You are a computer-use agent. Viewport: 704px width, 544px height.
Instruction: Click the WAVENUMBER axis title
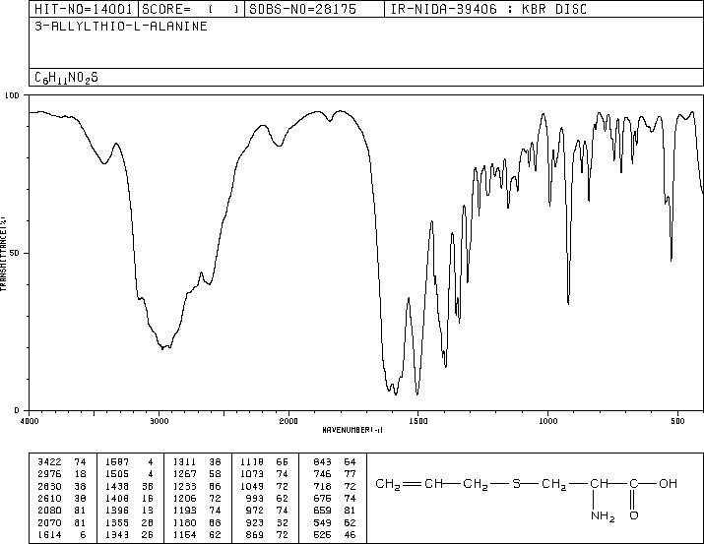coord(352,430)
